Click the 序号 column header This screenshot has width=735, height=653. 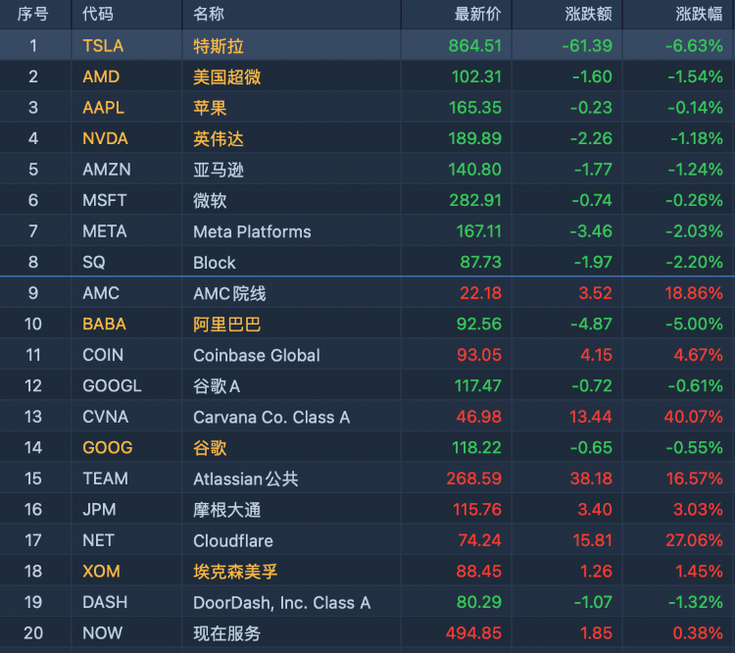click(x=32, y=14)
